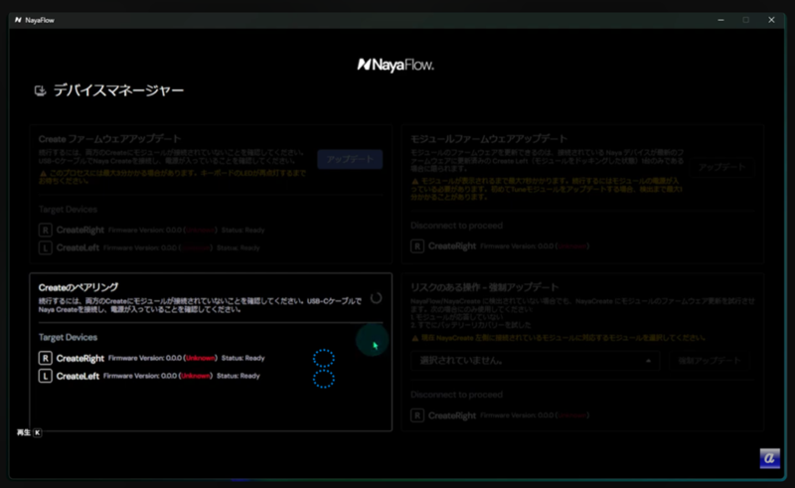
Task: Click the モジュールファームウェアアップデート title
Action: point(489,139)
